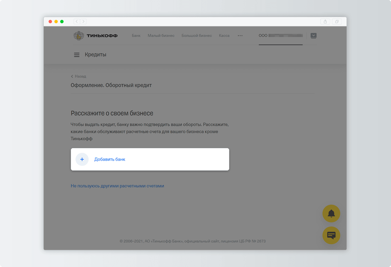
Task: Click the browser share icon
Action: point(325,22)
